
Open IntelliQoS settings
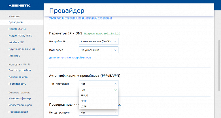(x=14, y=56)
